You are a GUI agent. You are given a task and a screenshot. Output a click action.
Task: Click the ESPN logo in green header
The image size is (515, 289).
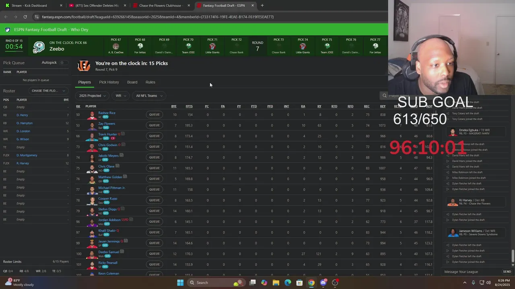pyautogui.click(x=8, y=30)
